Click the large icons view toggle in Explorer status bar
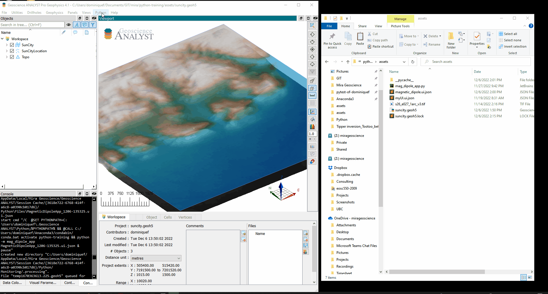 point(530,277)
